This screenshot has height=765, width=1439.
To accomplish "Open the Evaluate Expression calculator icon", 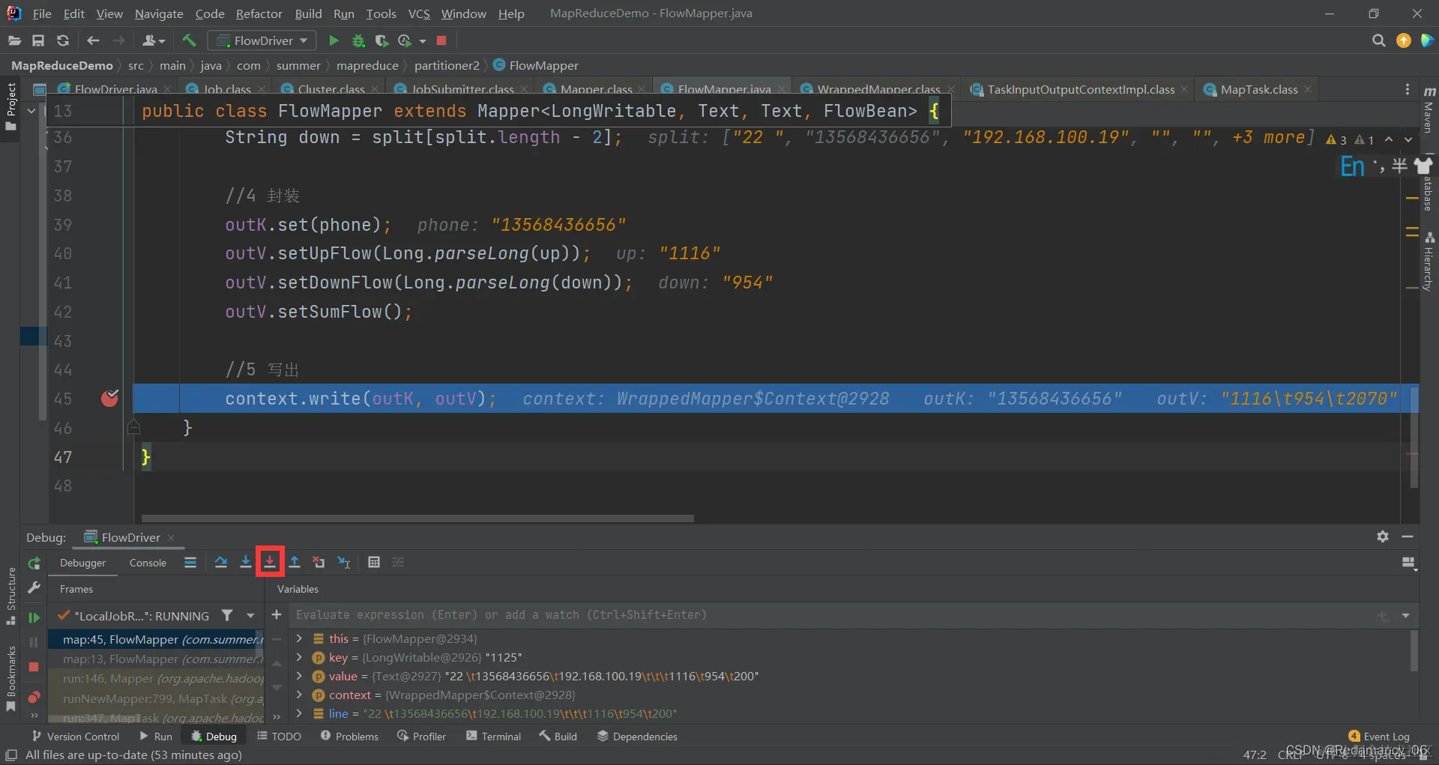I will click(374, 562).
